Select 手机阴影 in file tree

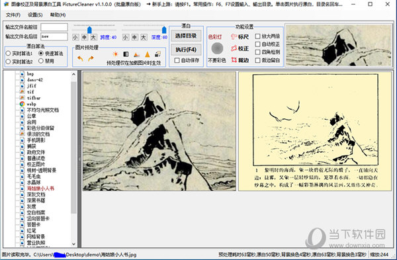(36, 140)
